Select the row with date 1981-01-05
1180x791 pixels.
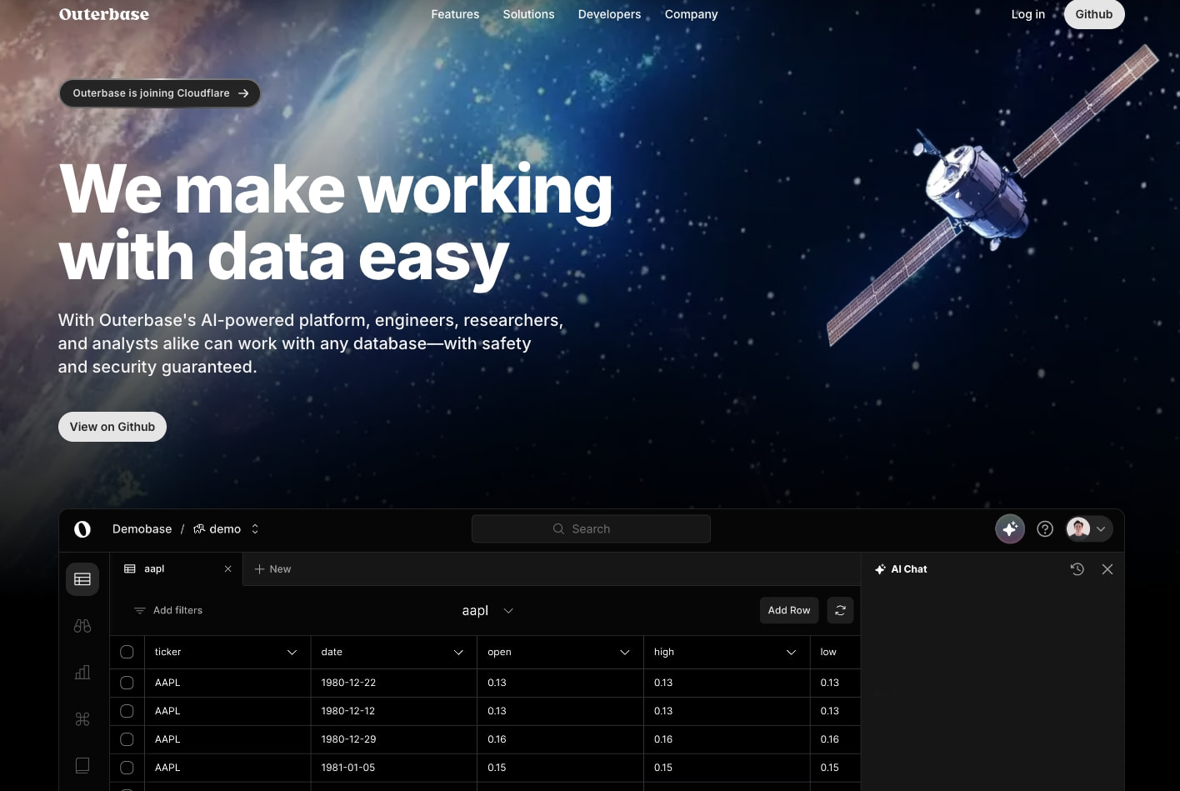pyautogui.click(x=127, y=768)
